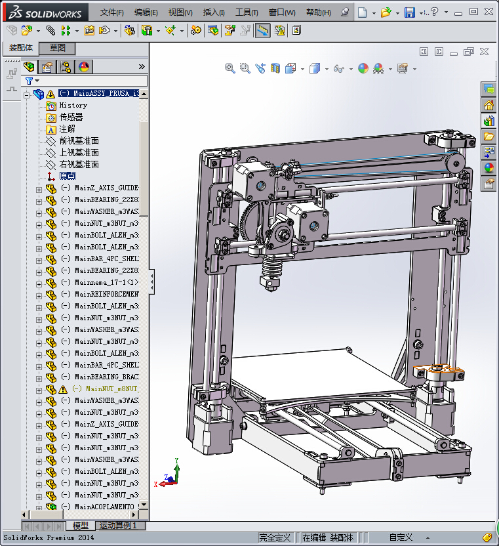Select the Zoom to Area tool

point(245,68)
